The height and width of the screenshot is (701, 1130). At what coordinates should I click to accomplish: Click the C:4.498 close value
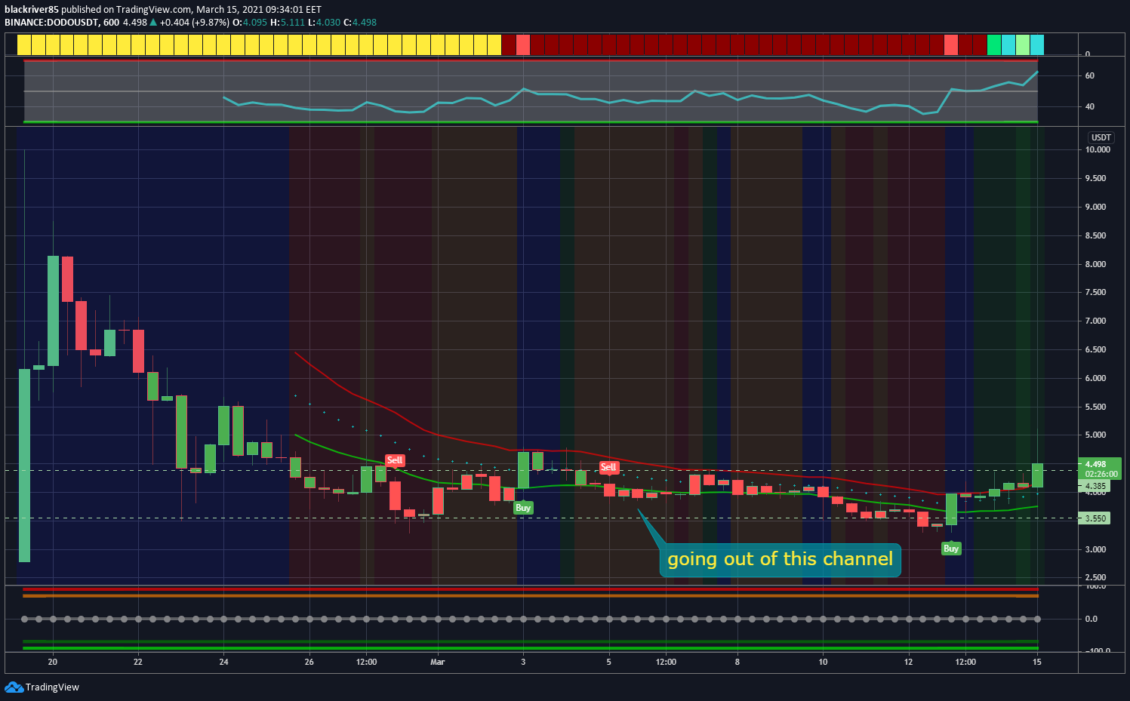coord(360,23)
